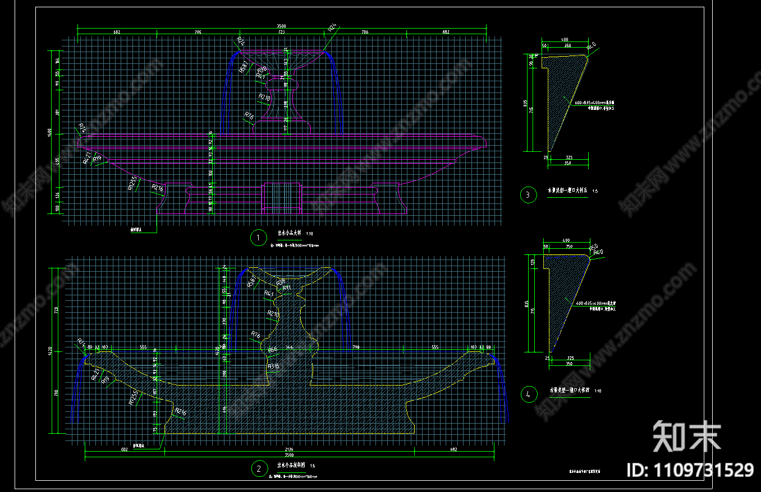Select the R50 radius label in detail 4
The width and height of the screenshot is (761, 492).
pyautogui.click(x=594, y=247)
